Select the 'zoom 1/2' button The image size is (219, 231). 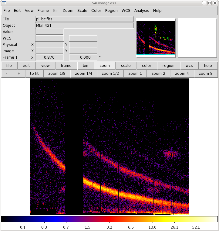pos(110,74)
